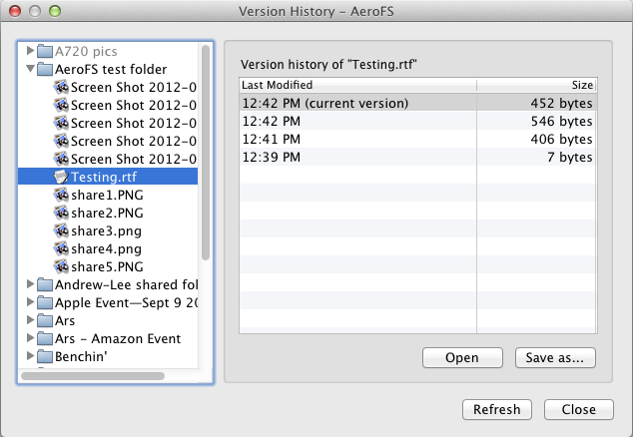The width and height of the screenshot is (633, 437).
Task: Close the Version History window
Action: pos(15,11)
